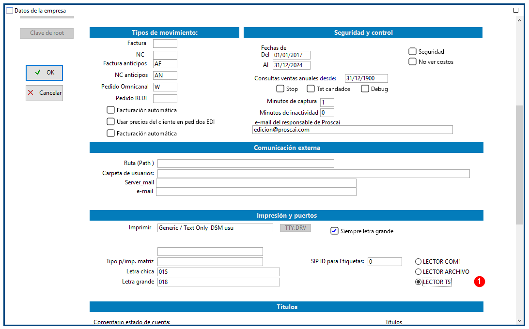This screenshot has height=329, width=529.
Task: Toggle the Tst candados checkbox
Action: pyautogui.click(x=311, y=89)
